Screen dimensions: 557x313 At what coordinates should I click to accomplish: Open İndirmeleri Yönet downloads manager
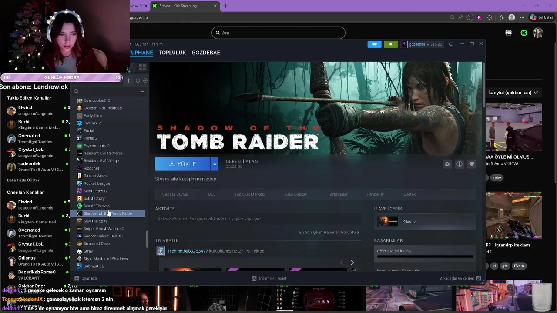[269, 278]
